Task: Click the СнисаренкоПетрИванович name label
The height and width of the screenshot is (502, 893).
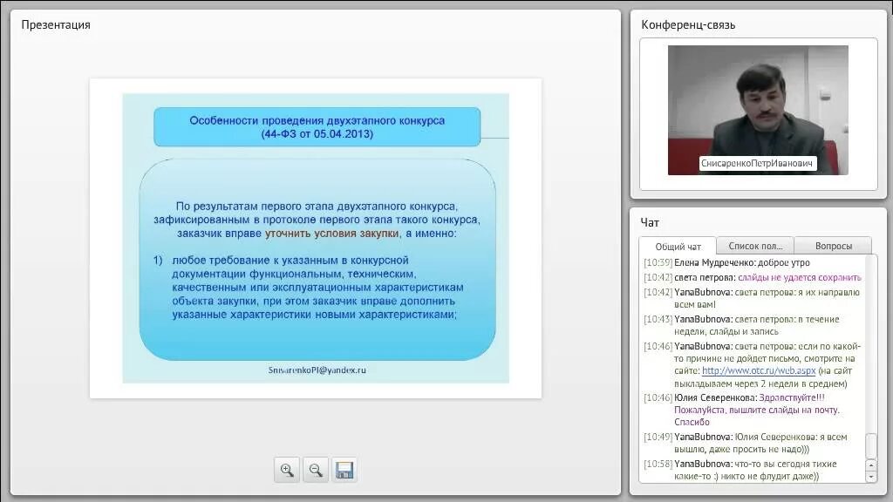Action: click(757, 163)
